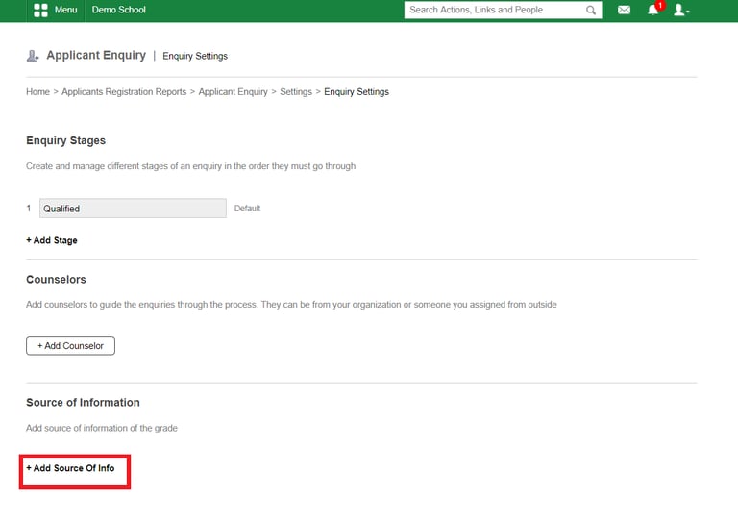Open Applicants Registration Reports breadcrumb

[124, 91]
